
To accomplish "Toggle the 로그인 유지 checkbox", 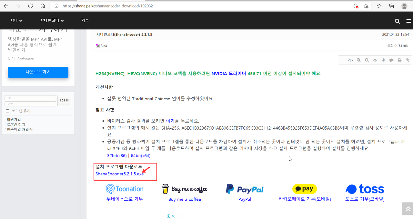I will (x=7, y=111).
